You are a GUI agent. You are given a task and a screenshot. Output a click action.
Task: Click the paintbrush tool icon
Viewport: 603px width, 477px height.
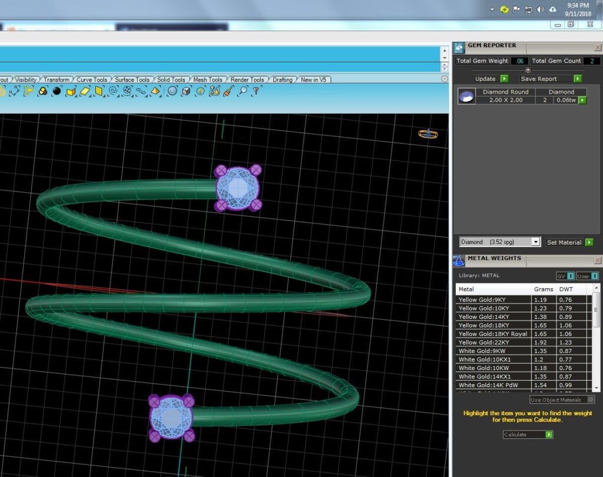pos(228,91)
